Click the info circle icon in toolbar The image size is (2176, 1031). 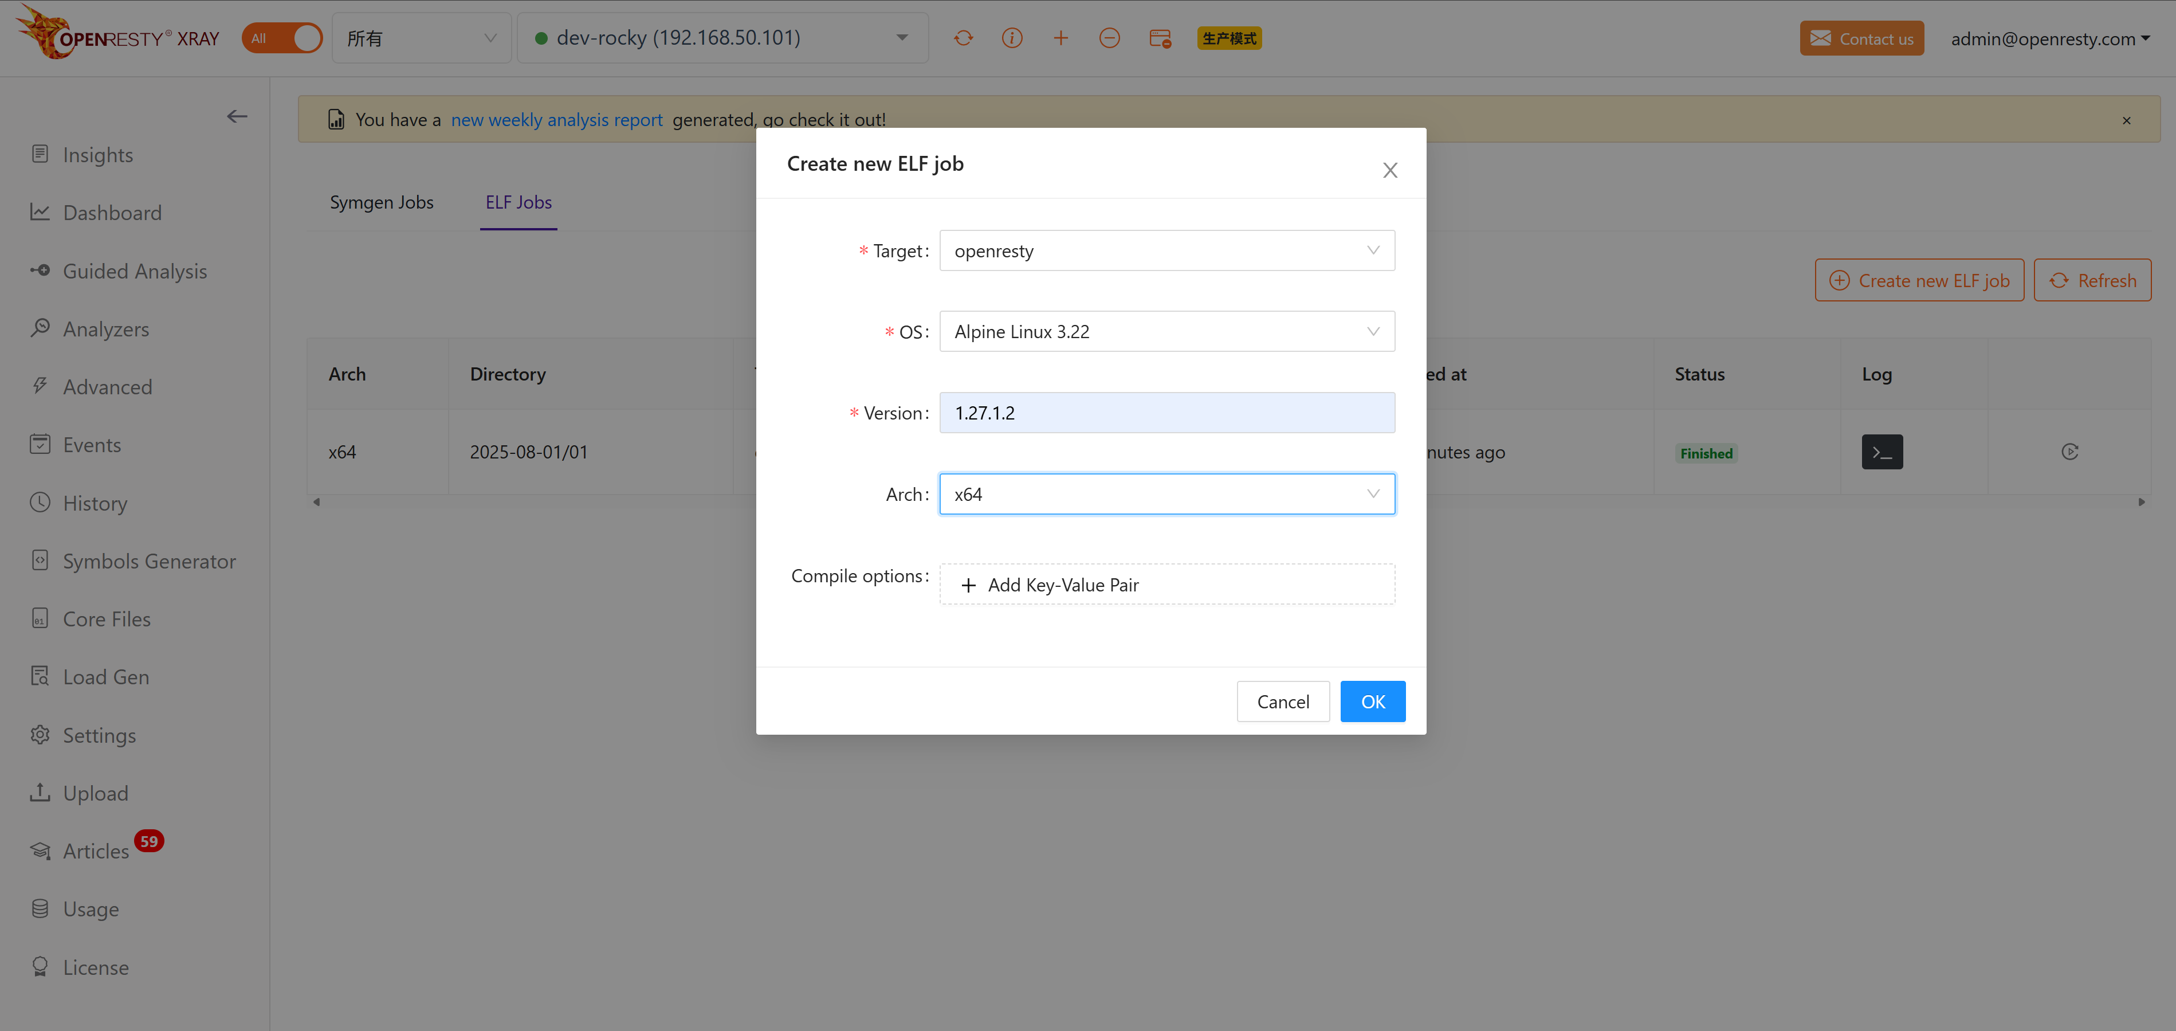[x=1012, y=38]
